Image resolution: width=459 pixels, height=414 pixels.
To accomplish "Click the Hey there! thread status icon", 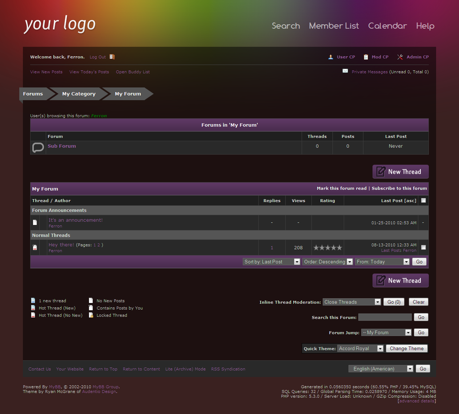I will pos(35,247).
